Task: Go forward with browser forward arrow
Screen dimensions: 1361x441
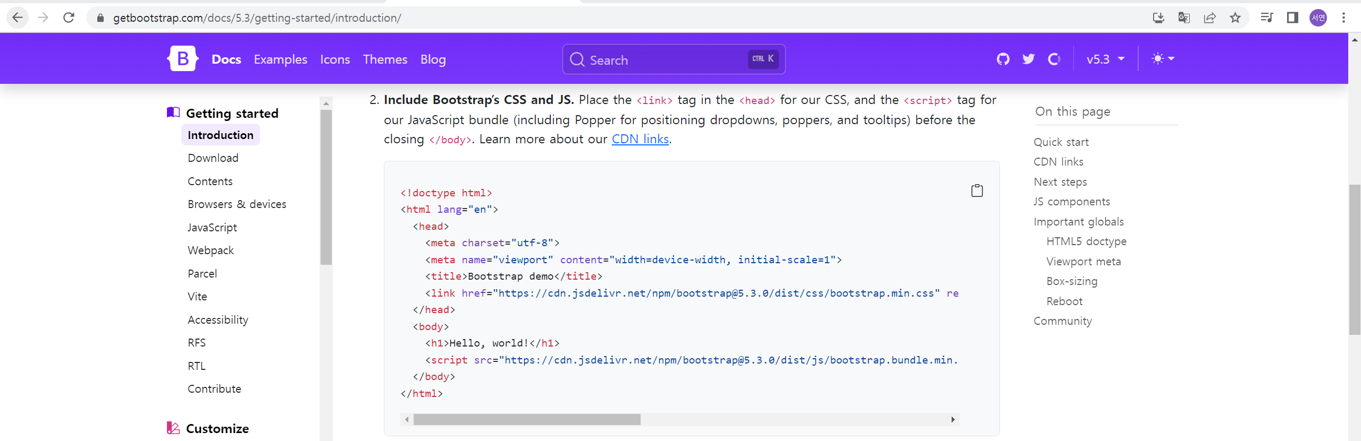Action: (x=43, y=18)
